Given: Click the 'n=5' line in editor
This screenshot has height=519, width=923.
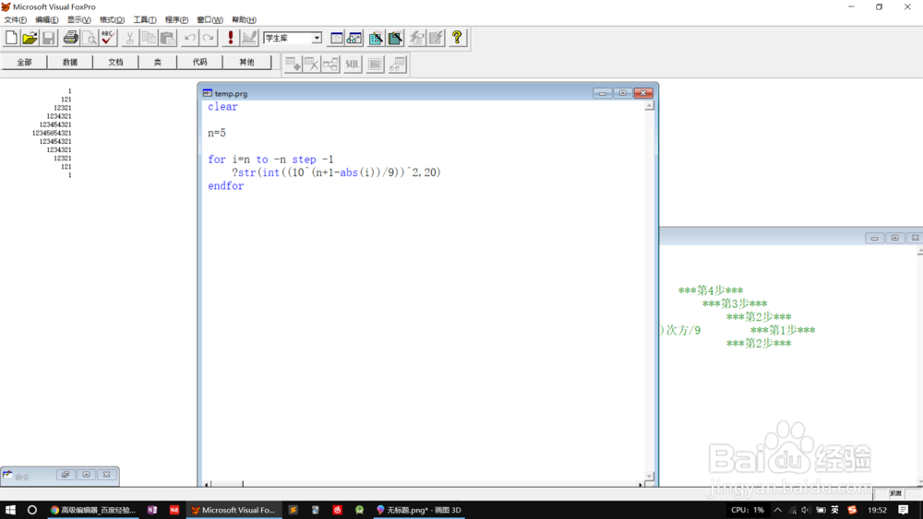Looking at the screenshot, I should coord(217,133).
